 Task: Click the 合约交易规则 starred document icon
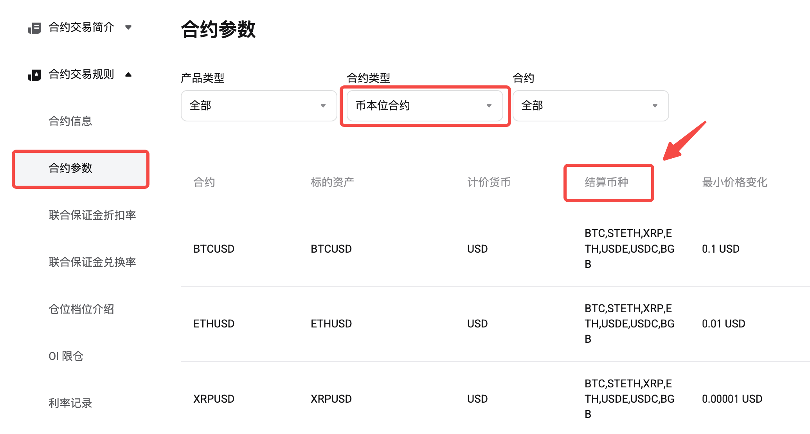click(x=34, y=74)
